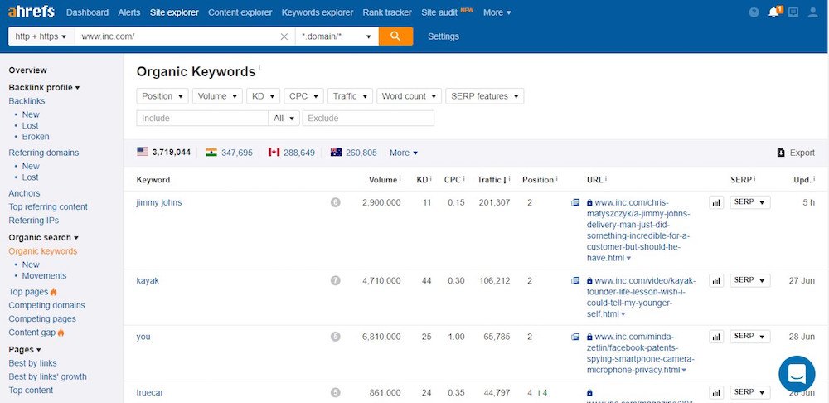Click SERP features badge 5 for you
The width and height of the screenshot is (829, 403).
coord(335,337)
